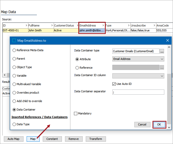Screen dimensions: 173x144
Task: Choose the Multivalued Variable option
Action: pos(14,84)
